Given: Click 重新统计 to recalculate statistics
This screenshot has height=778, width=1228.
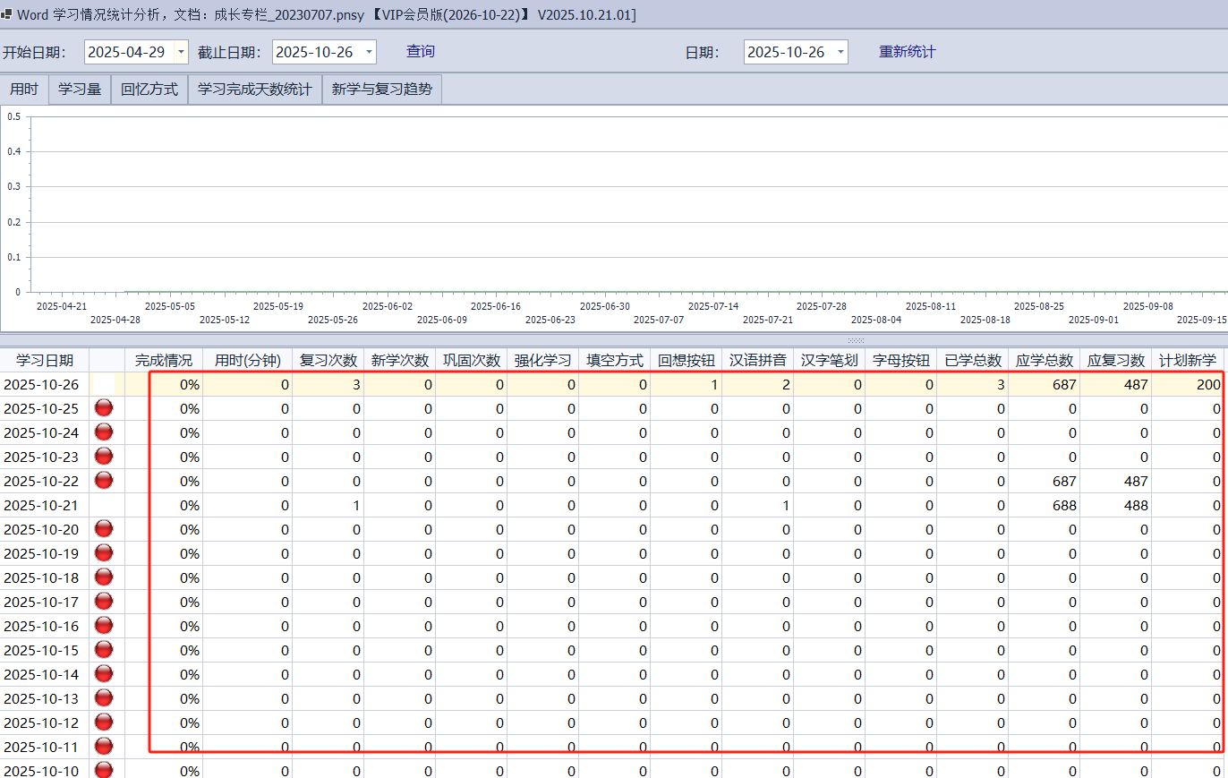Looking at the screenshot, I should tap(907, 51).
